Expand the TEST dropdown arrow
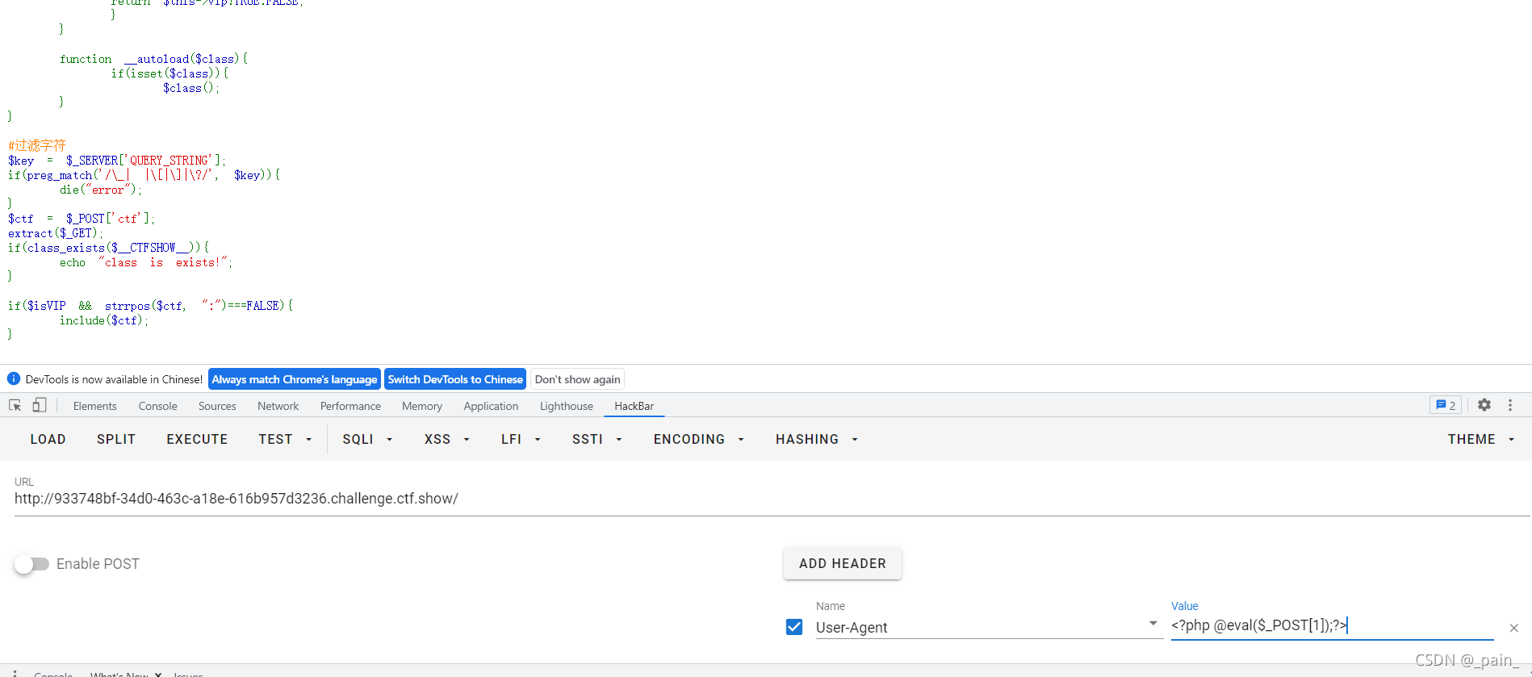The width and height of the screenshot is (1532, 677). [x=308, y=440]
